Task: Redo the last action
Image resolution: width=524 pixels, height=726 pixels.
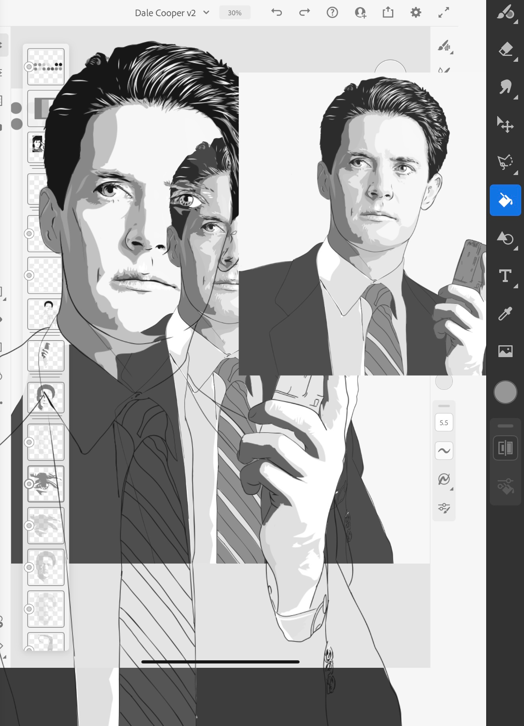Action: 304,13
